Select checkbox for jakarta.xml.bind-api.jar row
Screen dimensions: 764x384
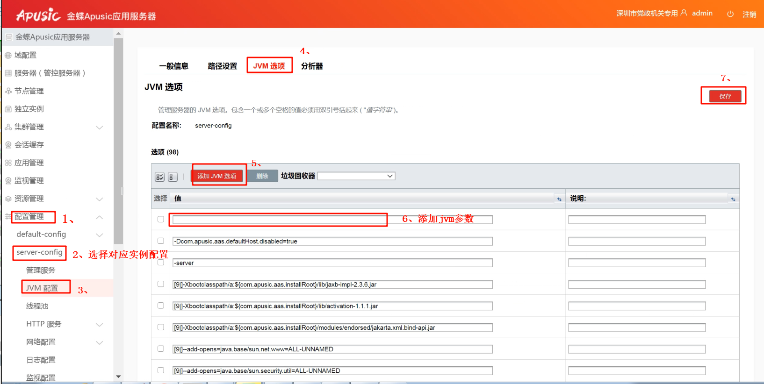[x=161, y=327]
